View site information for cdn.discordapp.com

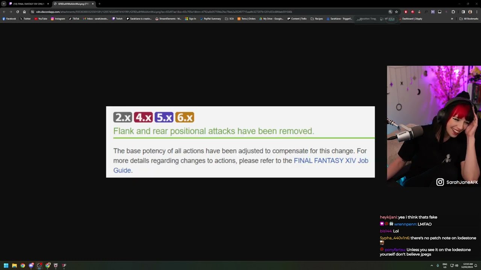tap(32, 12)
